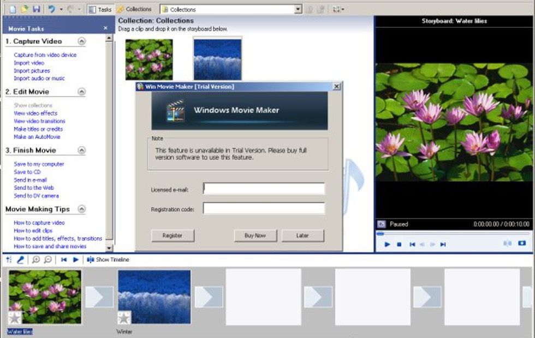Click the Import pictures link
This screenshot has height=338, width=535.
click(32, 71)
